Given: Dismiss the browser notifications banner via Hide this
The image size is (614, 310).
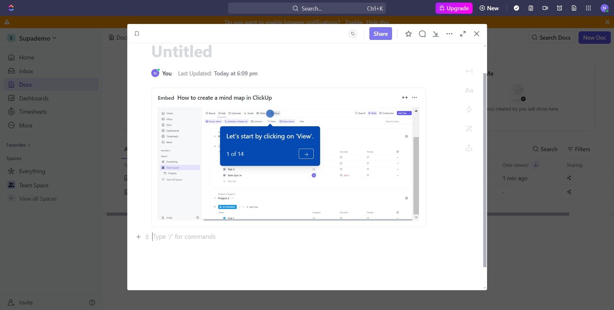Looking at the screenshot, I should (377, 22).
